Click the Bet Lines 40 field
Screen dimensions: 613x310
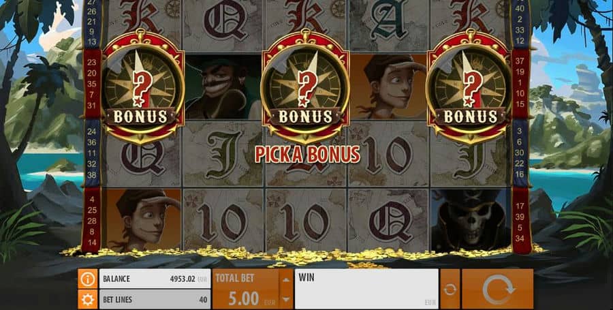coord(155,300)
